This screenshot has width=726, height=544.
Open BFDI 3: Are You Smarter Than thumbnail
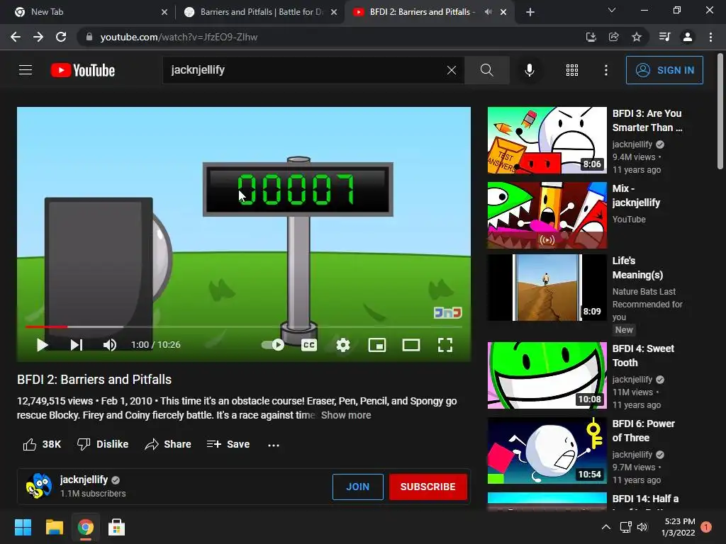[x=547, y=140]
